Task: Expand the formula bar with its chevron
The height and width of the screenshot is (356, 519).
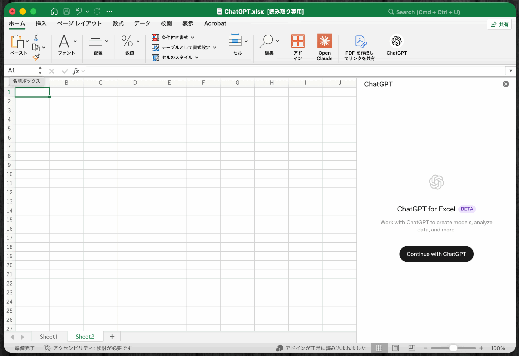Action: pyautogui.click(x=511, y=71)
